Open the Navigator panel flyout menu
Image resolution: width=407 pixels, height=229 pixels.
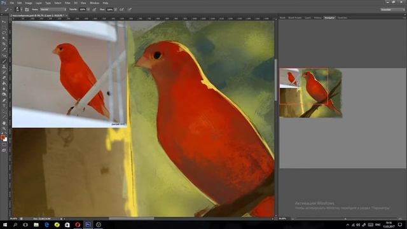coord(404,18)
